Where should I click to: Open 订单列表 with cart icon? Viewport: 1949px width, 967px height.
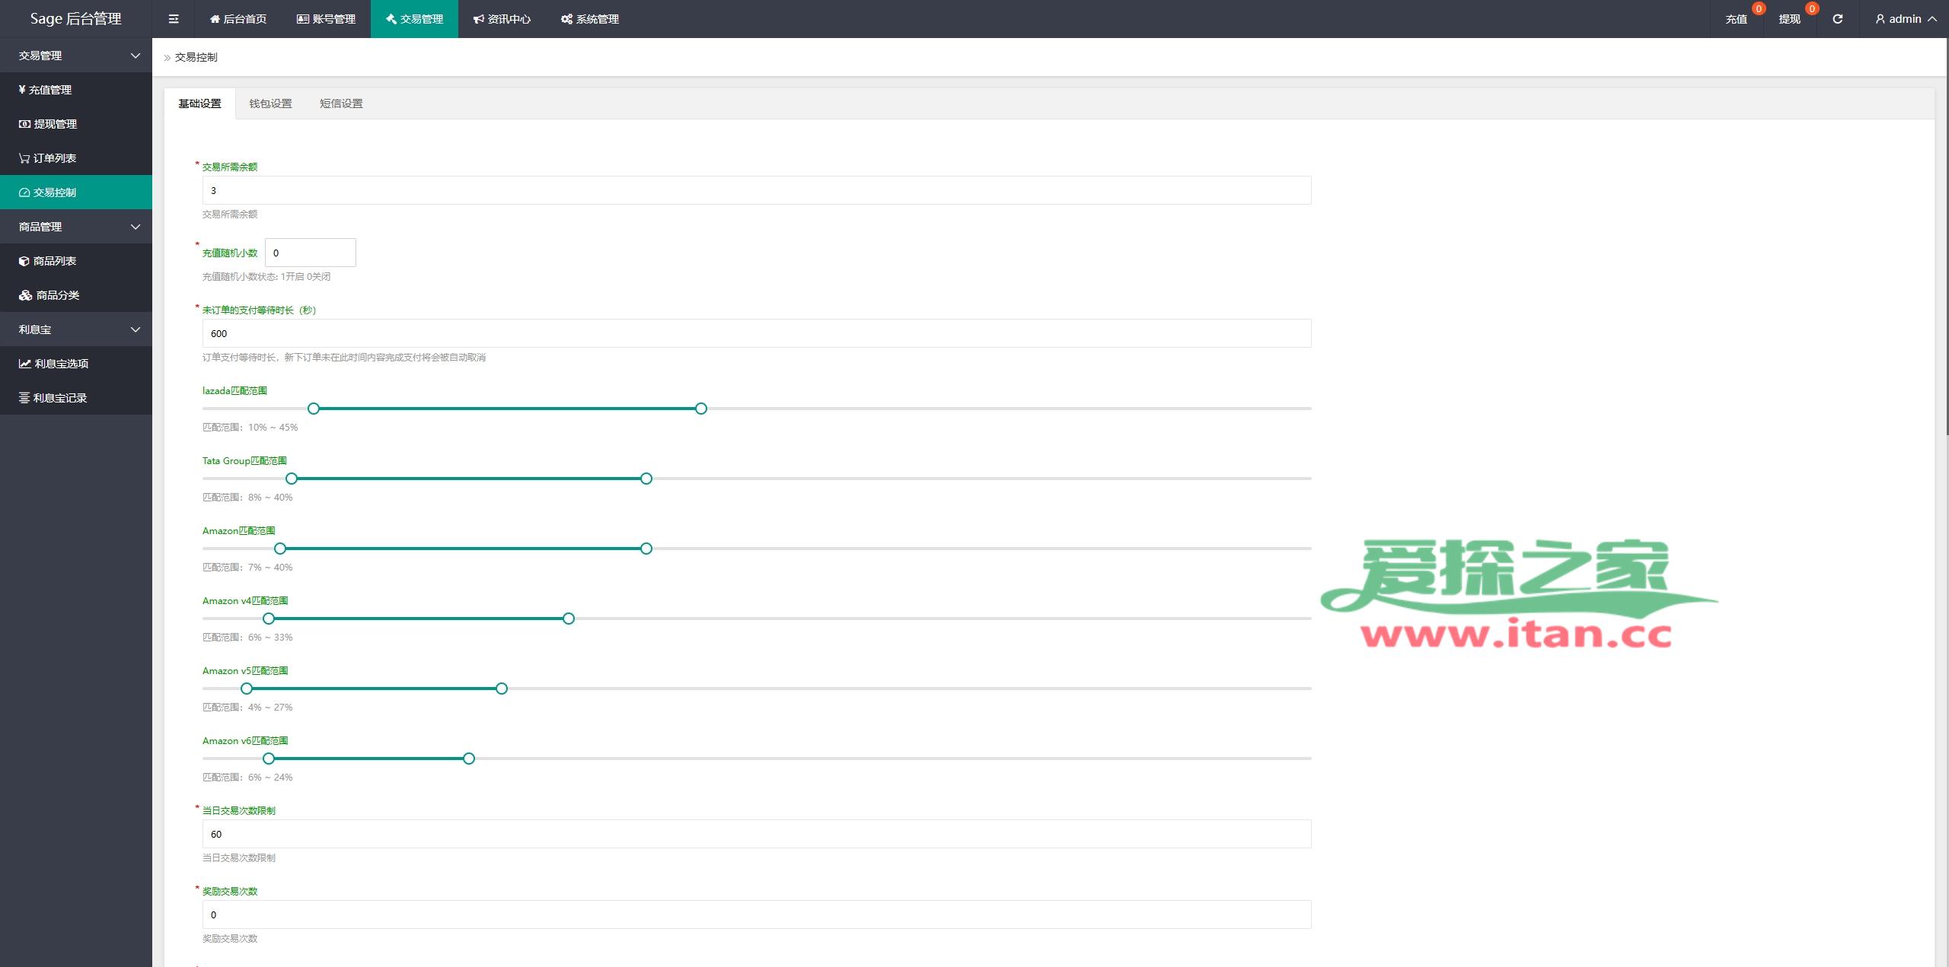[x=54, y=158]
